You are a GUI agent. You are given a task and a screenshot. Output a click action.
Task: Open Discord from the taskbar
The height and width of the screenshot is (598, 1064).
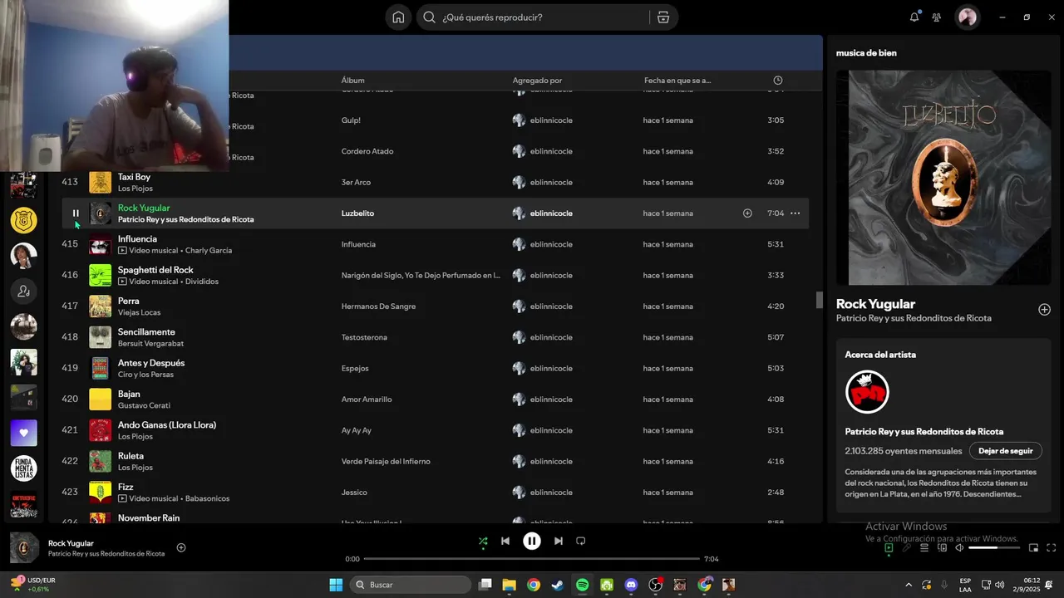631,585
